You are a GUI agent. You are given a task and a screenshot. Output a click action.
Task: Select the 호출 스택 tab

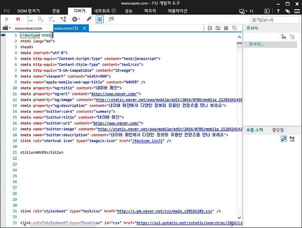tap(255, 130)
